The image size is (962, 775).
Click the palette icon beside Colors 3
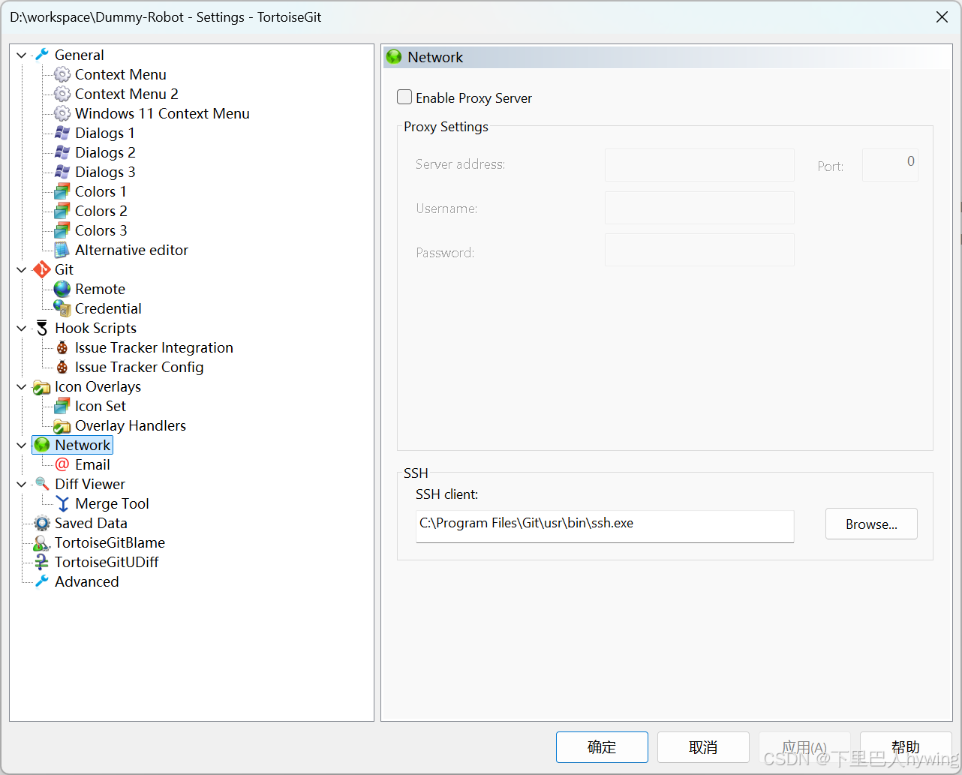click(x=62, y=230)
